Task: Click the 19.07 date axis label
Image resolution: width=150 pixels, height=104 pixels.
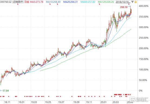Action: [61, 102]
